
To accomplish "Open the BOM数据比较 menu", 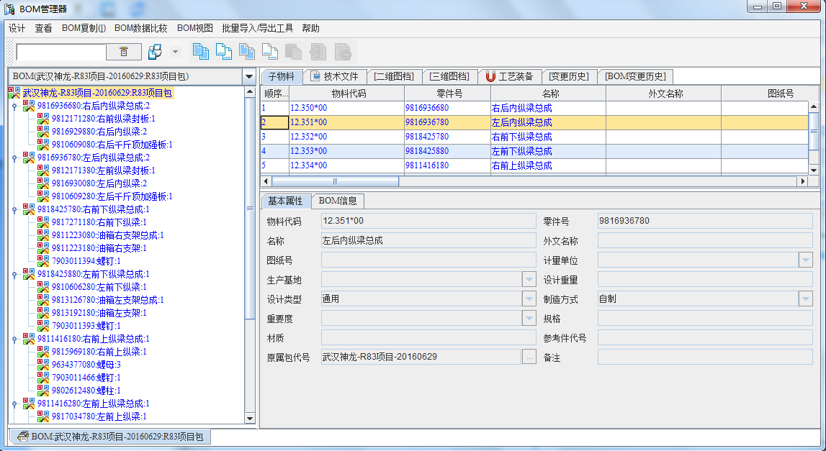I will [140, 28].
